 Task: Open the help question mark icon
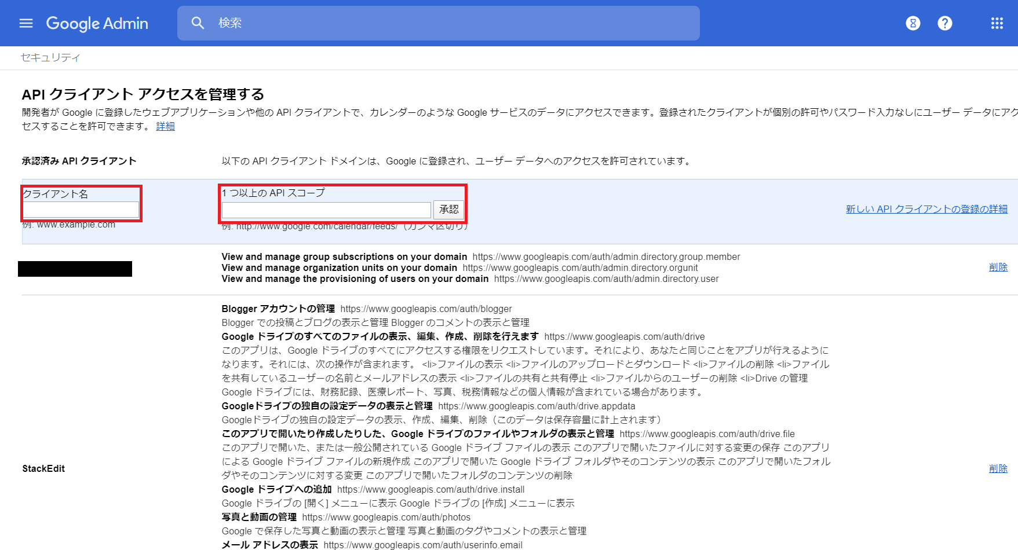coord(945,23)
